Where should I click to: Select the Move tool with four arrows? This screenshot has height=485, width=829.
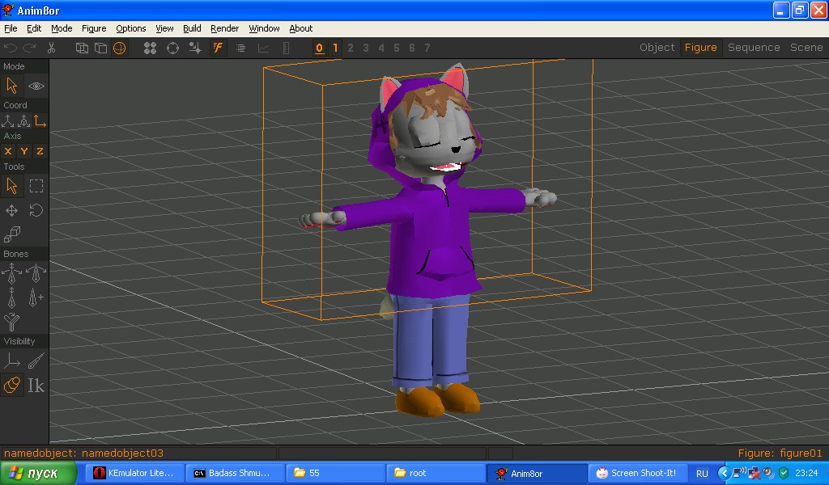point(12,210)
